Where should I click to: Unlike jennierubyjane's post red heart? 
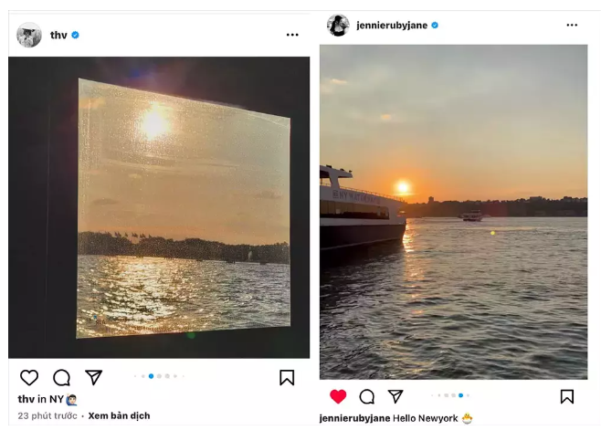[x=338, y=396]
